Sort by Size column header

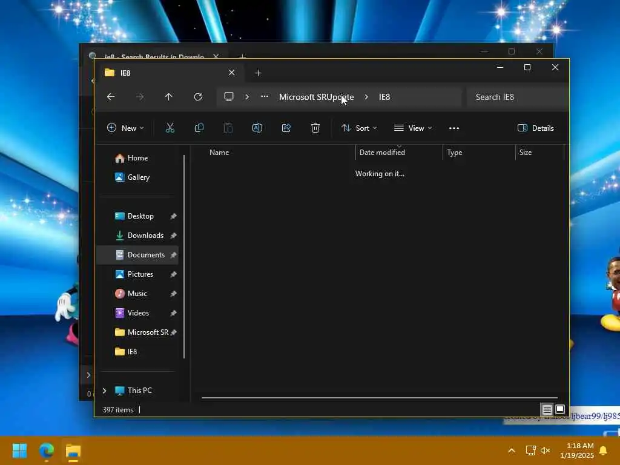[x=539, y=153]
